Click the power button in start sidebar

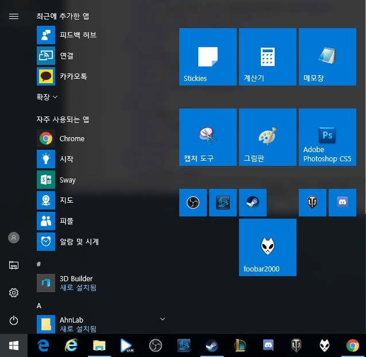[x=14, y=320]
